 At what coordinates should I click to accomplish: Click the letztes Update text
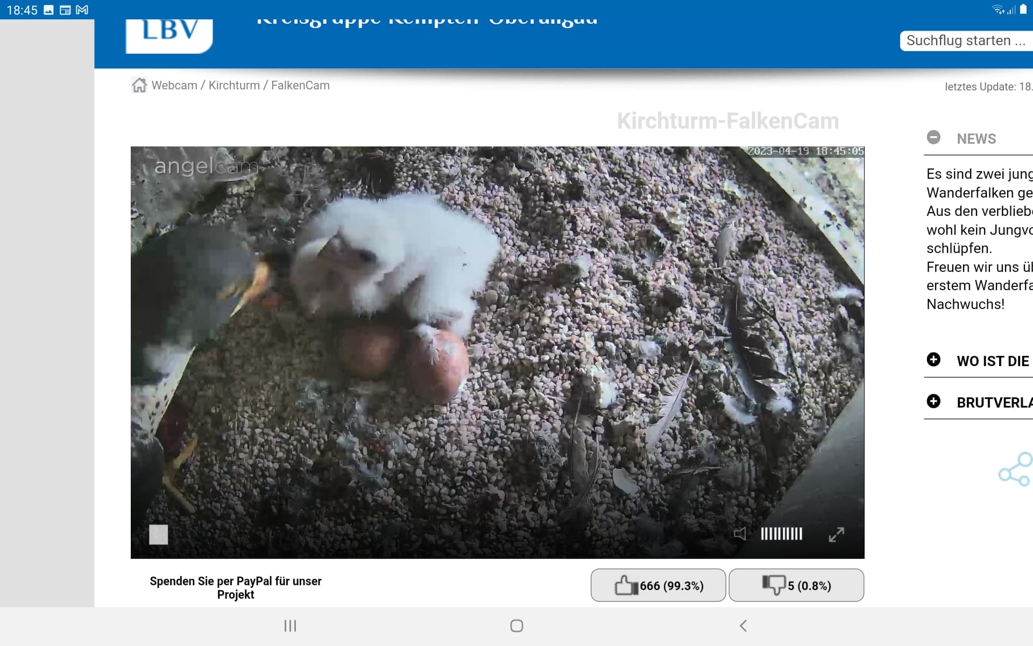pos(988,87)
